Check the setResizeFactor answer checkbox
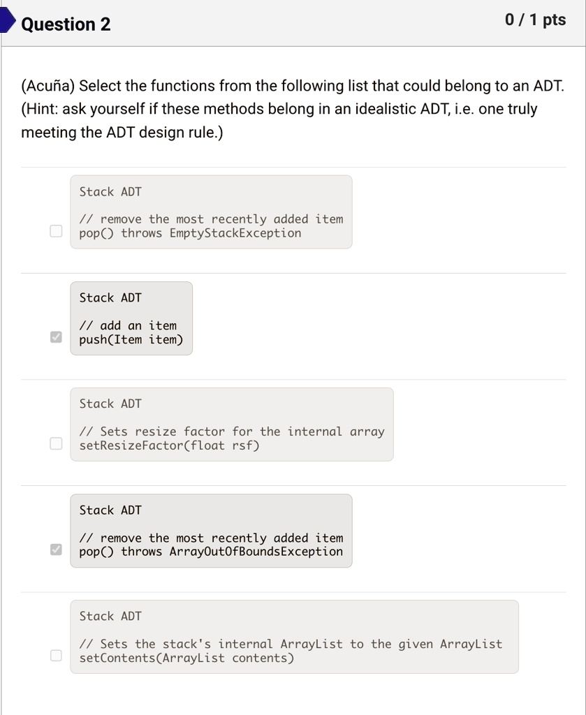The image size is (586, 715). pyautogui.click(x=55, y=443)
